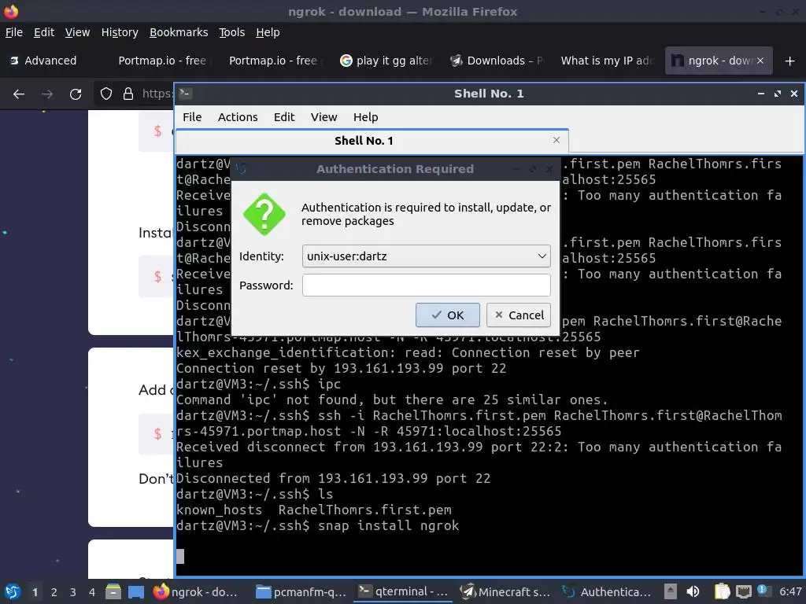This screenshot has height=604, width=806.
Task: Click the green question mark dialog icon
Action: (264, 214)
